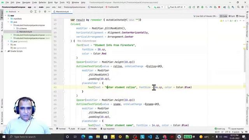Open the Layout Inspector
The height and width of the screenshot is (140, 249).
tap(236, 129)
